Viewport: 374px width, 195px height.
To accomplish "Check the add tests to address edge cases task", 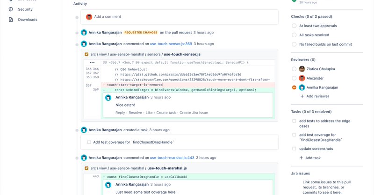I will pyautogui.click(x=294, y=121).
